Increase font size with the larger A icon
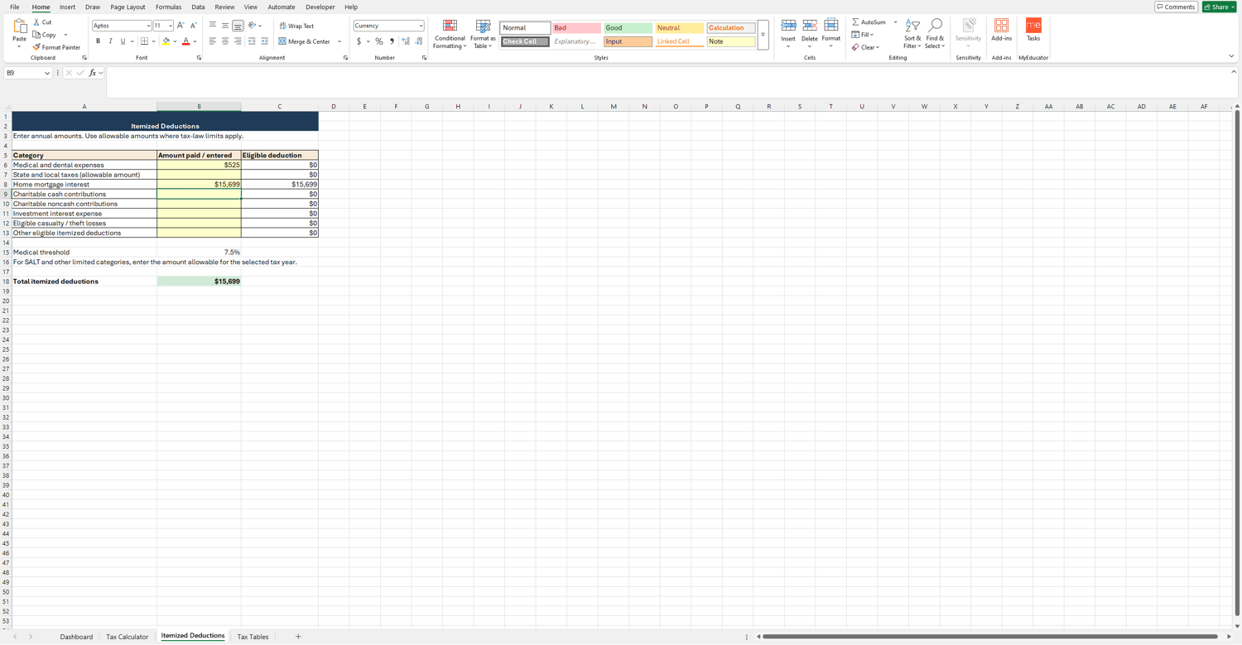Viewport: 1242px width, 645px height. [181, 26]
